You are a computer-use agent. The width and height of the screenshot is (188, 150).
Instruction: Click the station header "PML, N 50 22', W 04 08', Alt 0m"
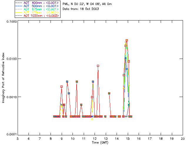point(87,4)
